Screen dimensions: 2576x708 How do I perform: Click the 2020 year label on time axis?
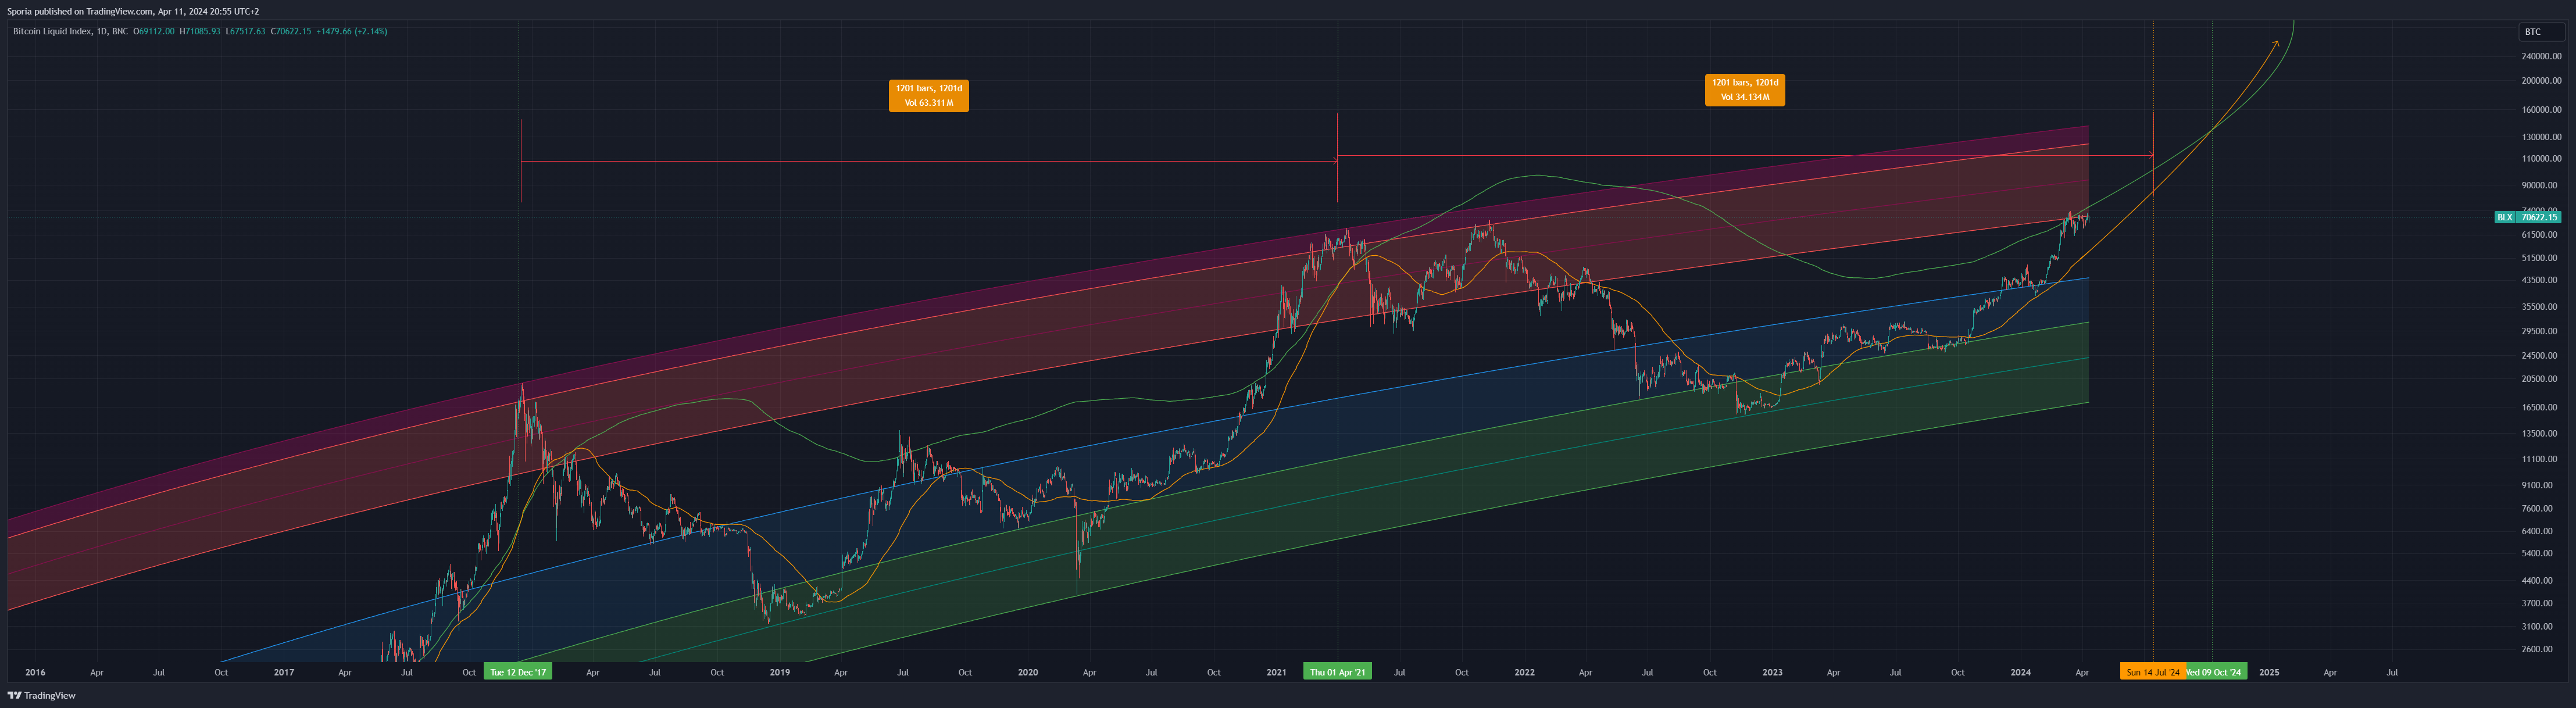(x=1028, y=672)
